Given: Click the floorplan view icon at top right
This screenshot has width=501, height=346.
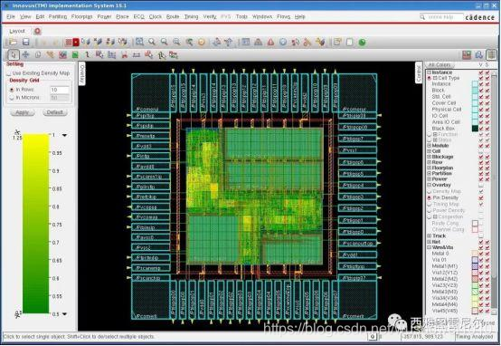Looking at the screenshot, I should click(467, 54).
